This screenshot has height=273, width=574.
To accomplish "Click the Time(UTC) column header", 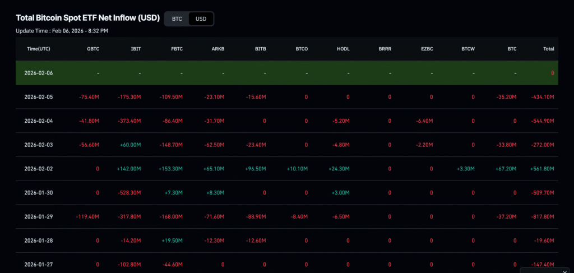I will click(x=39, y=49).
